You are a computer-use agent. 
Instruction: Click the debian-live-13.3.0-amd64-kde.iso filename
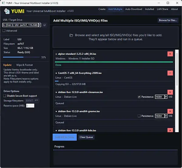(77, 130)
